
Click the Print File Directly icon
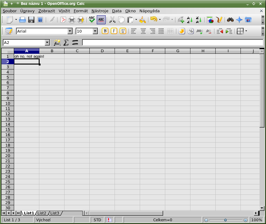coord(72,20)
